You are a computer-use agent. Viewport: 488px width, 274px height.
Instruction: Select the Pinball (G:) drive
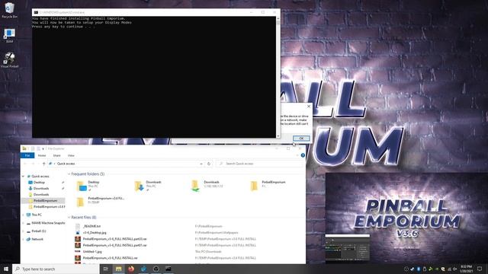(39, 231)
